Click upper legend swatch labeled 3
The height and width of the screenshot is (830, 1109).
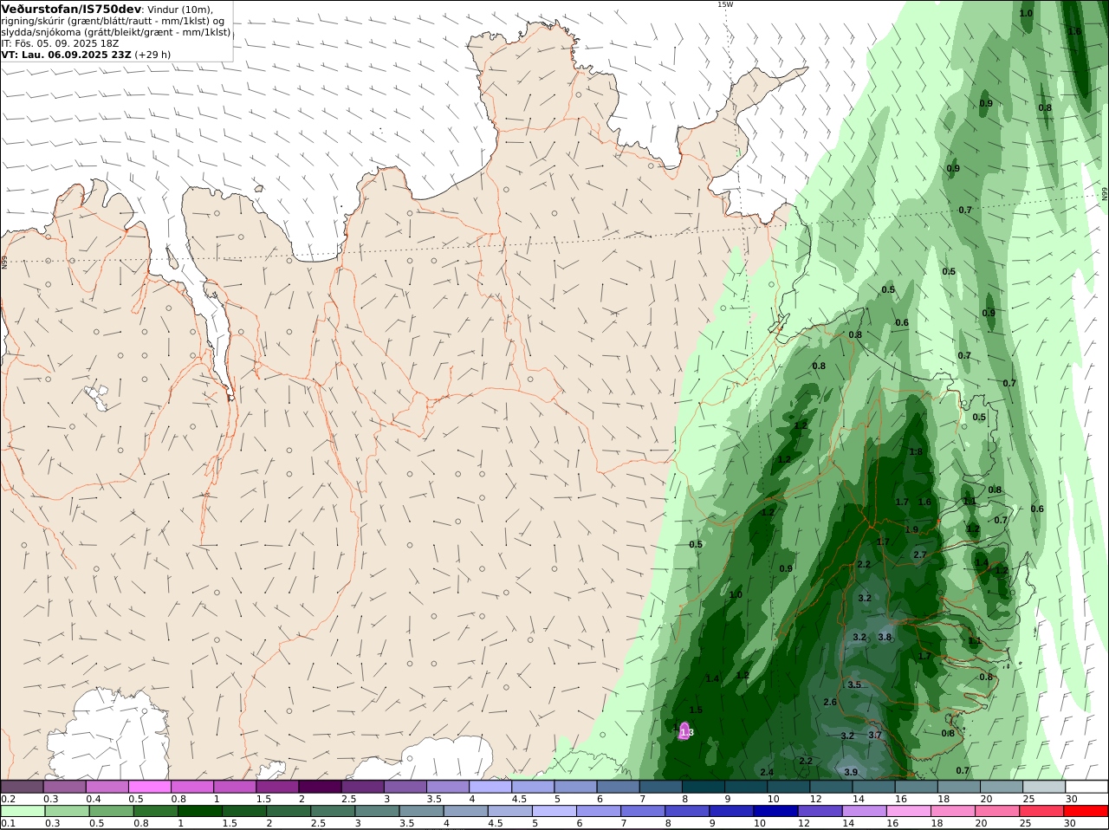point(406,787)
